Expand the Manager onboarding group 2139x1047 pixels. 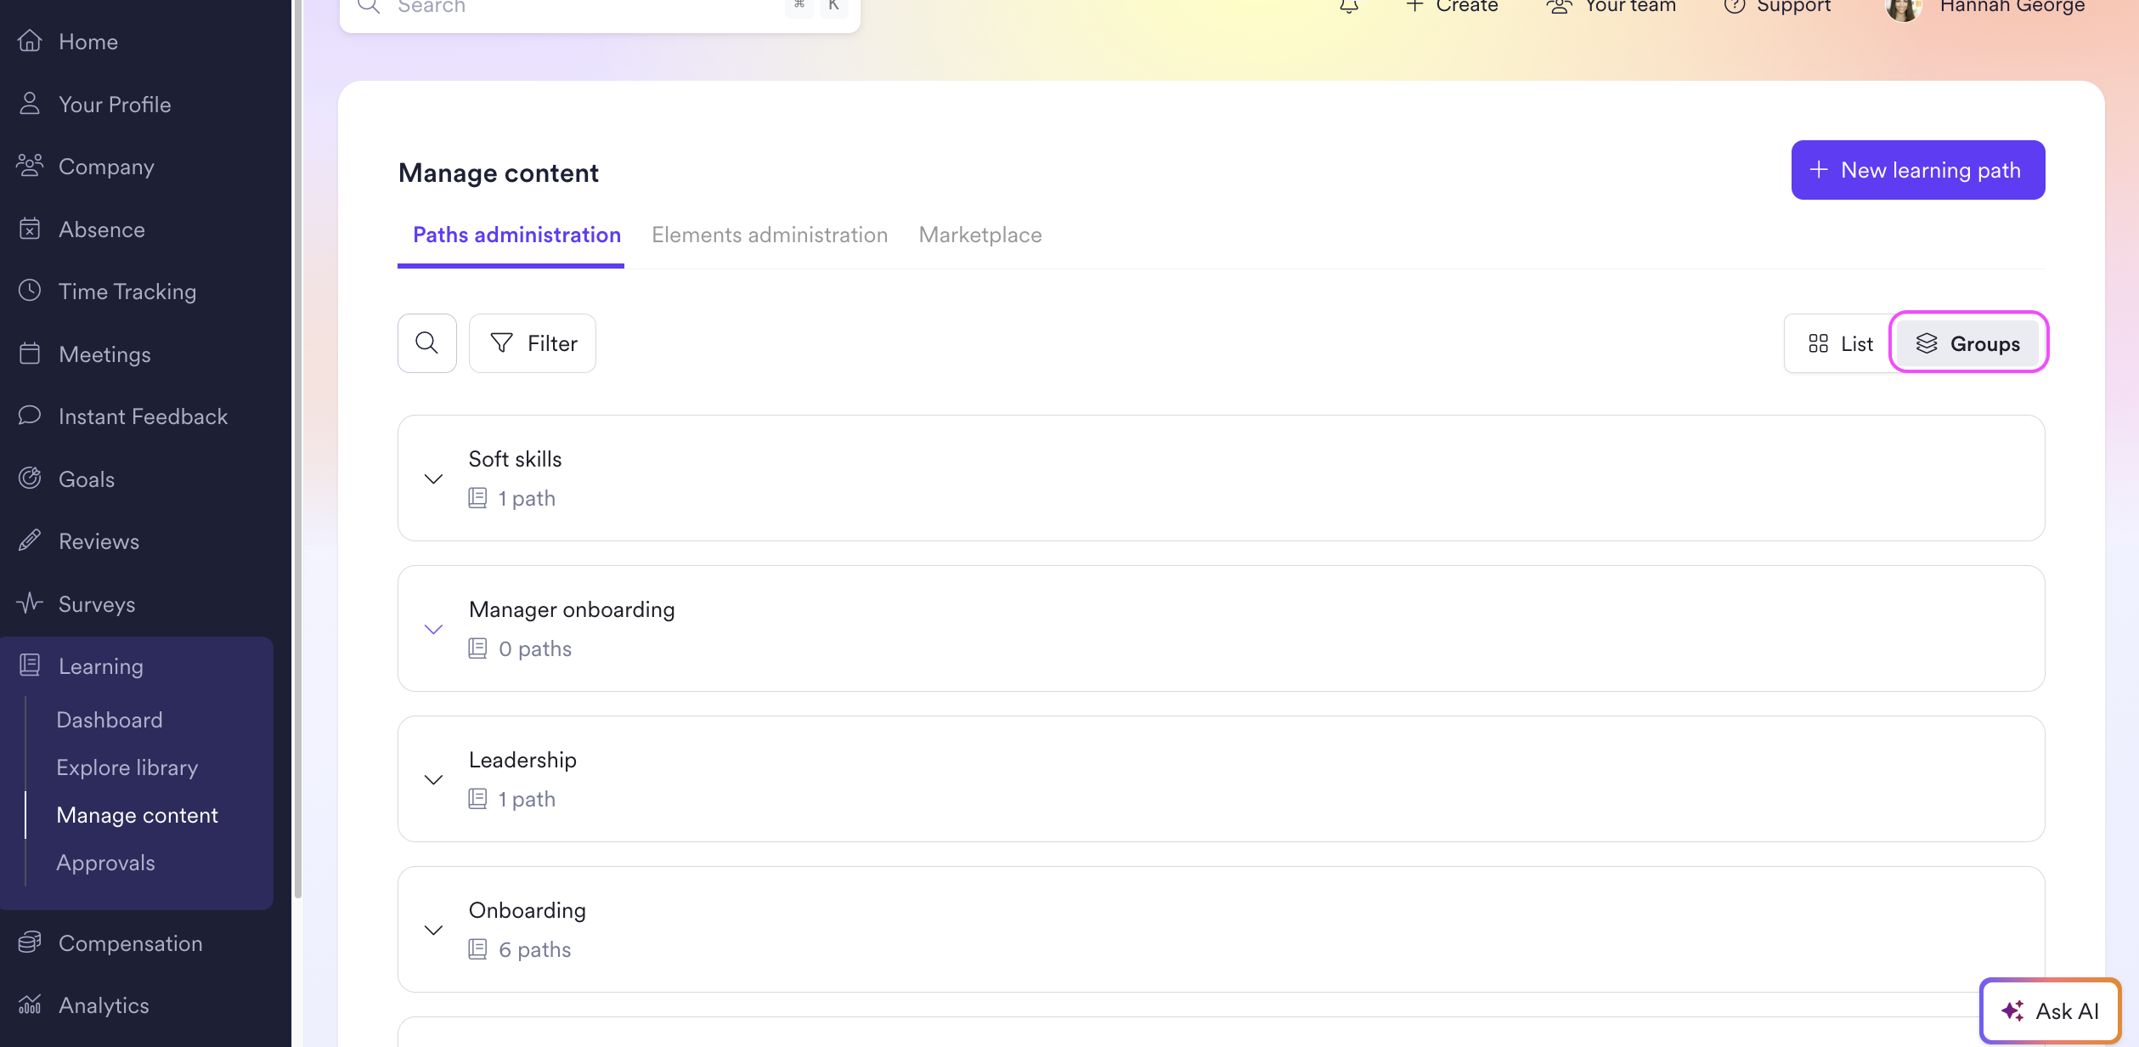point(433,629)
